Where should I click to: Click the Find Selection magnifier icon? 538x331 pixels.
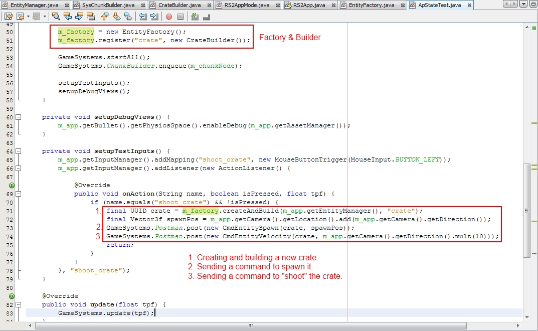pos(56,17)
